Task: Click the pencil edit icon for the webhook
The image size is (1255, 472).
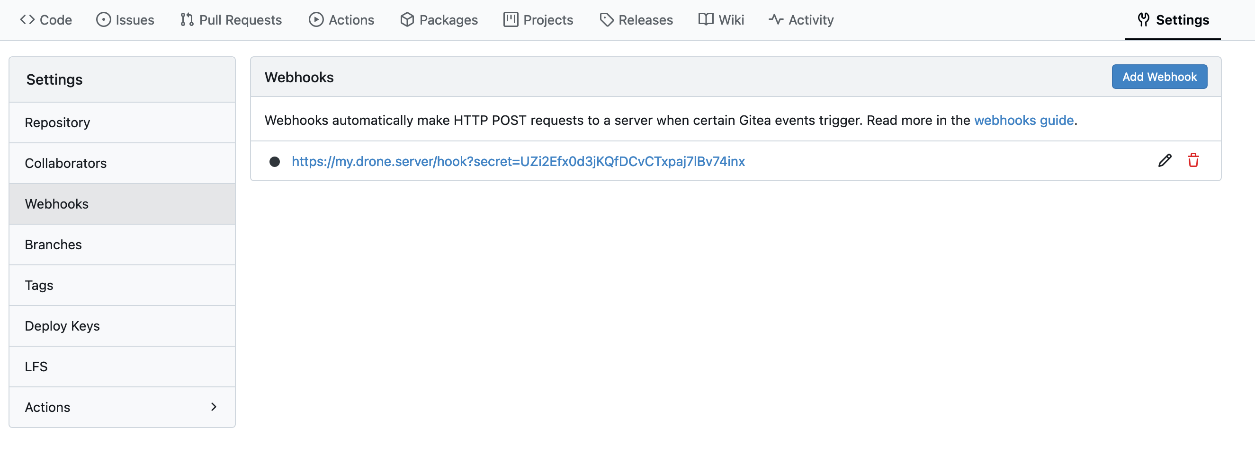Action: coord(1165,161)
